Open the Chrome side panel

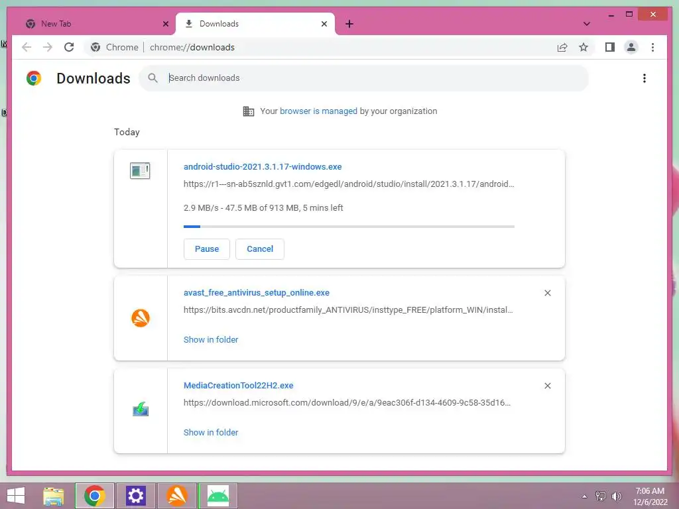pos(610,47)
